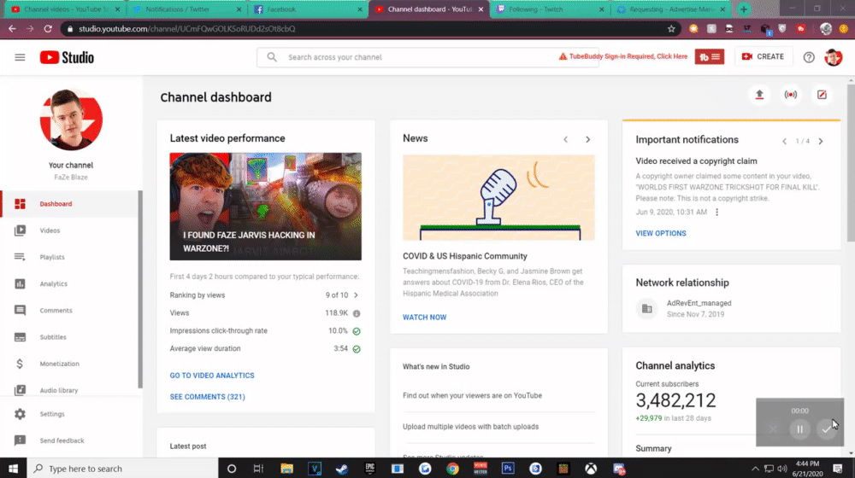The height and width of the screenshot is (478, 855).
Task: Open the account avatar menu
Action: click(833, 57)
